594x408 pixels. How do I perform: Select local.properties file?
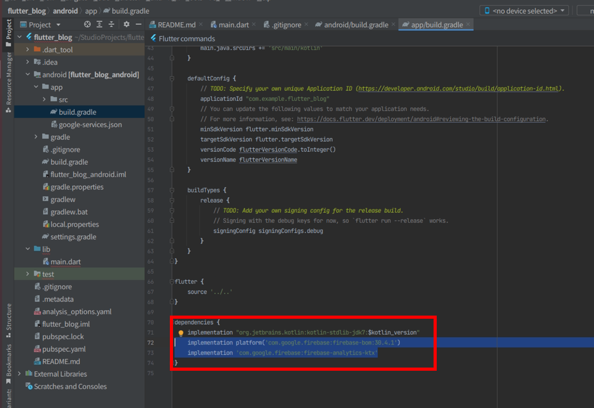tap(70, 224)
